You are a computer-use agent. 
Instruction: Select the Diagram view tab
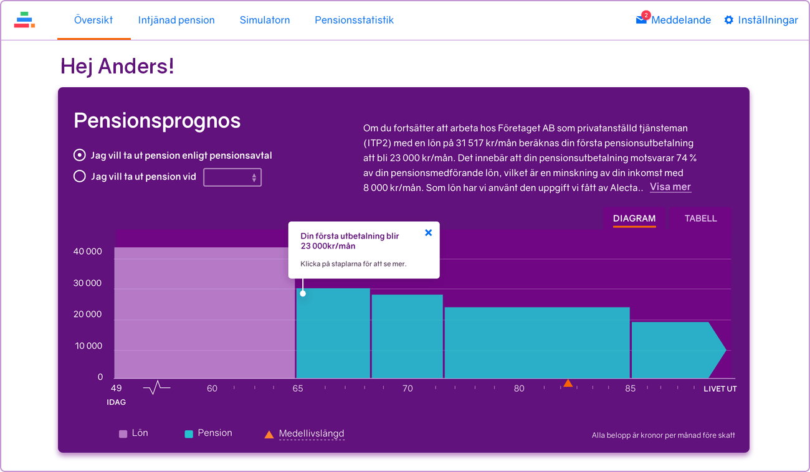634,219
